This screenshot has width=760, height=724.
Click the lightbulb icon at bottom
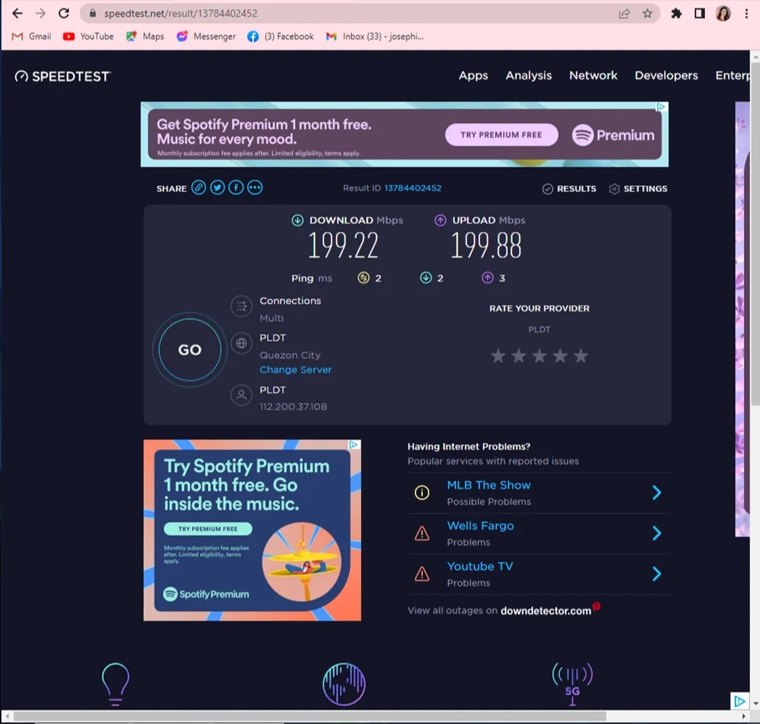[116, 684]
